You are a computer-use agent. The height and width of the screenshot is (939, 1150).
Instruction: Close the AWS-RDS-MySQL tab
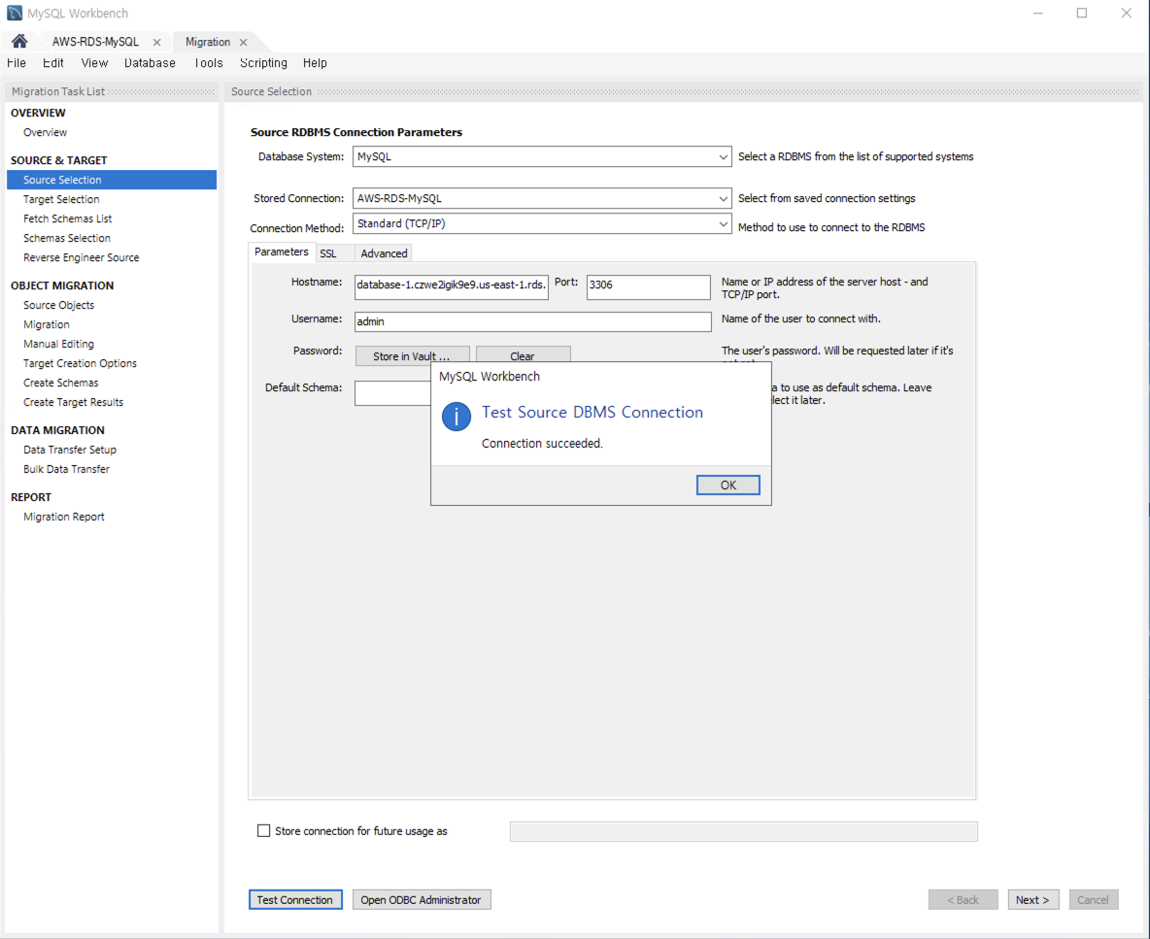[x=156, y=43]
